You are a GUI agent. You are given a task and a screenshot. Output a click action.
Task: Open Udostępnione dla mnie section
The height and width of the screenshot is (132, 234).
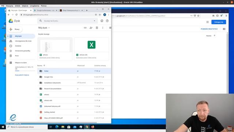click(23, 41)
